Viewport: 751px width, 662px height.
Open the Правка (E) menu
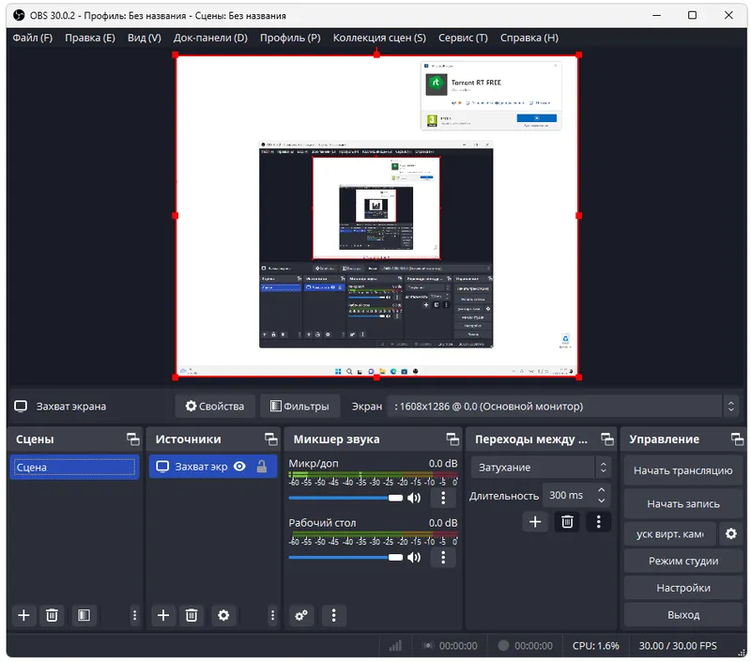point(90,38)
